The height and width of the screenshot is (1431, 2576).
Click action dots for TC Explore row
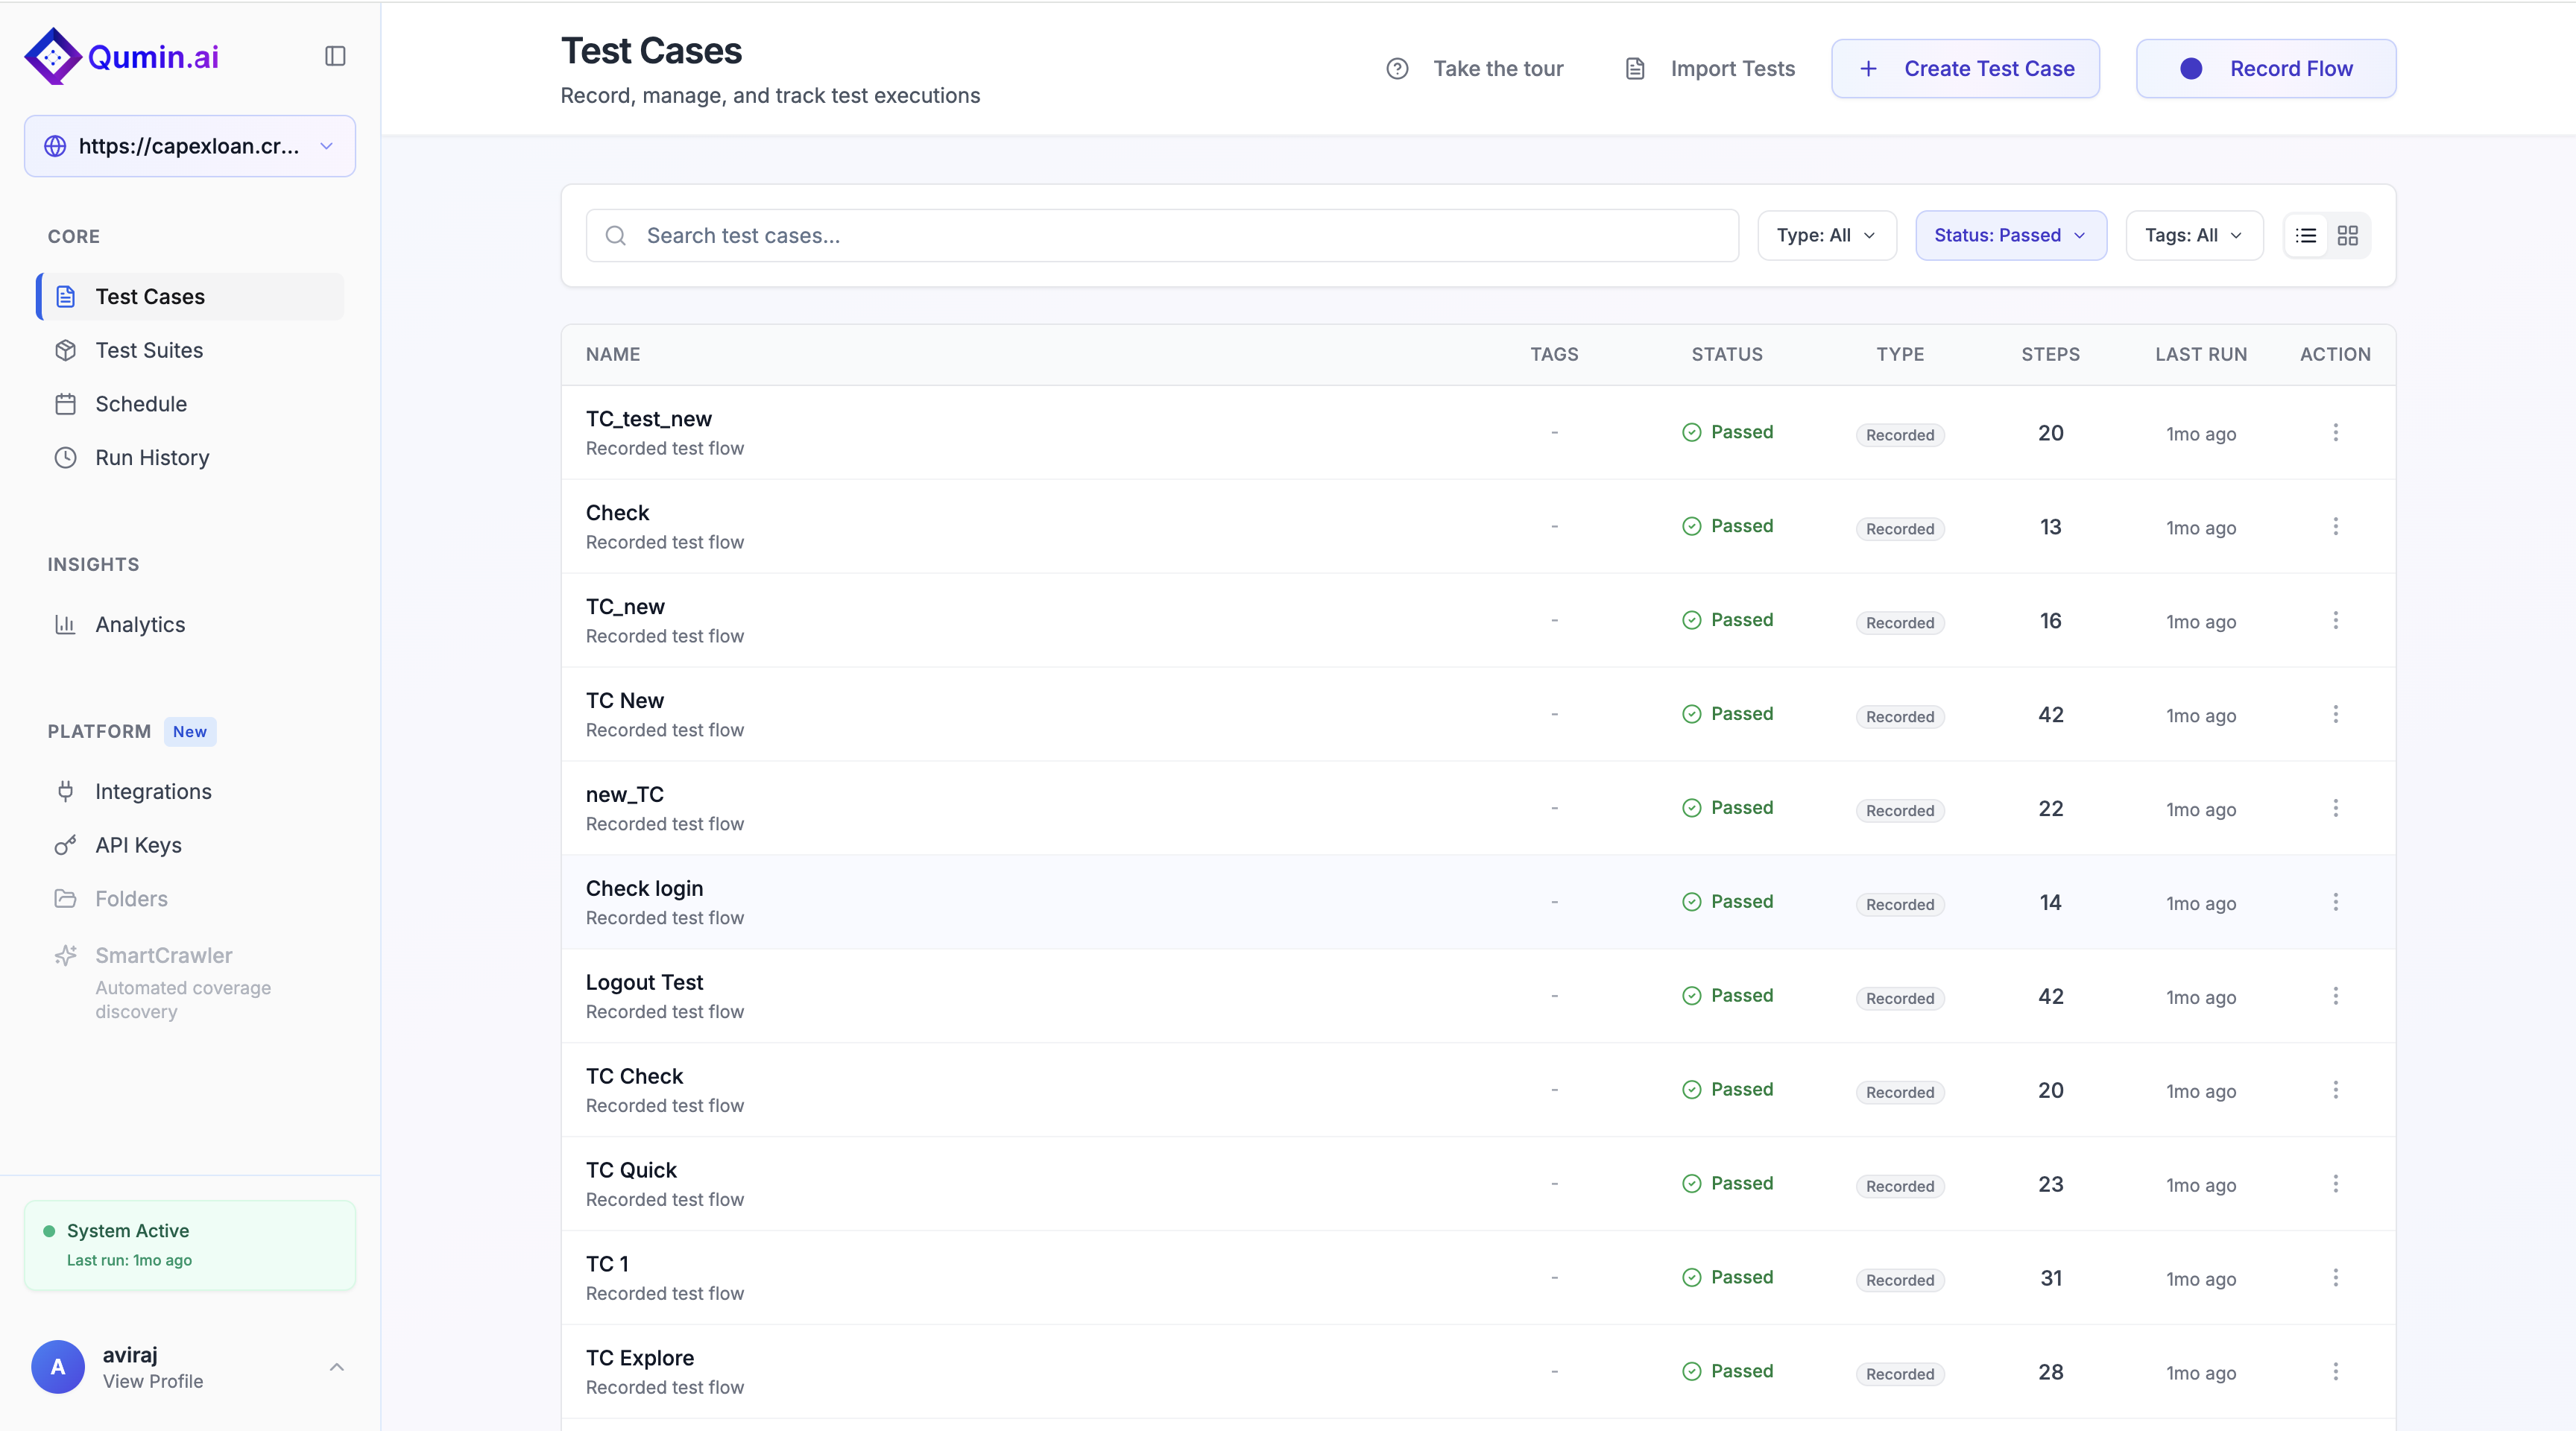[x=2335, y=1371]
